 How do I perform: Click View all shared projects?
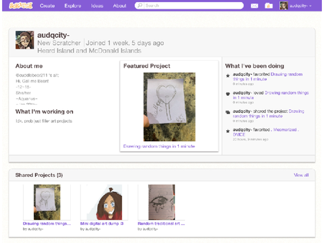coord(301,175)
